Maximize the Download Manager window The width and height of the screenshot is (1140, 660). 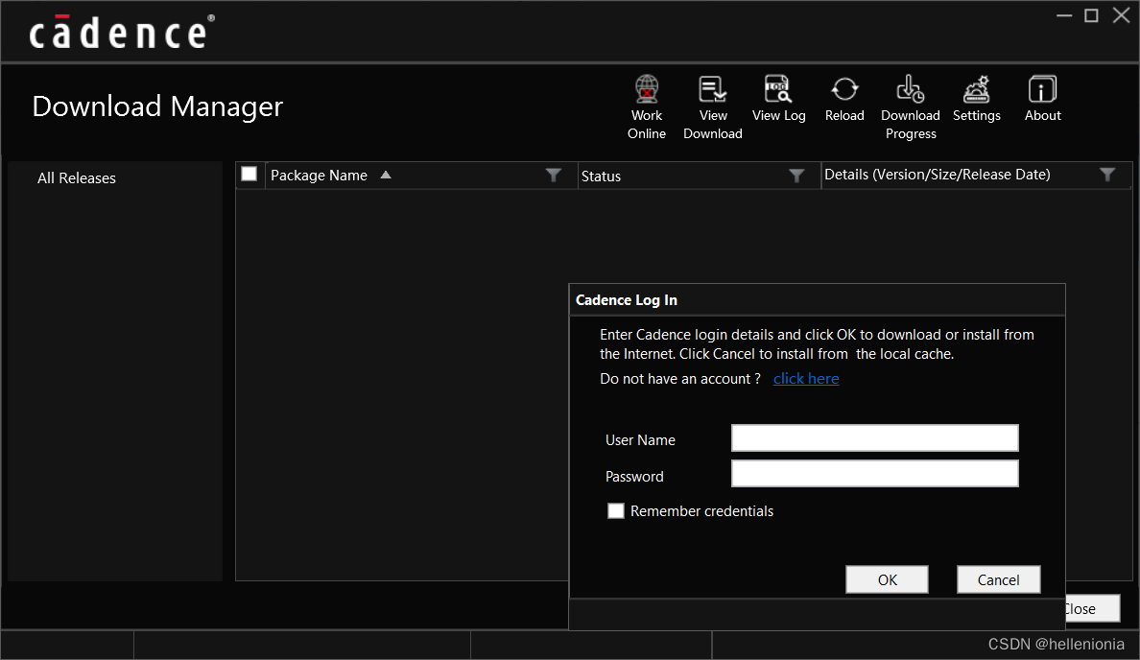1091,15
